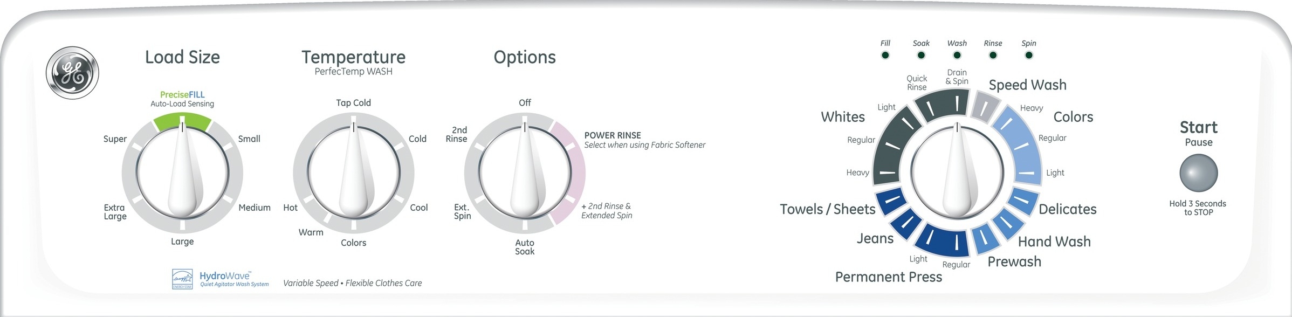Click the Energy Star logo

pyautogui.click(x=182, y=279)
